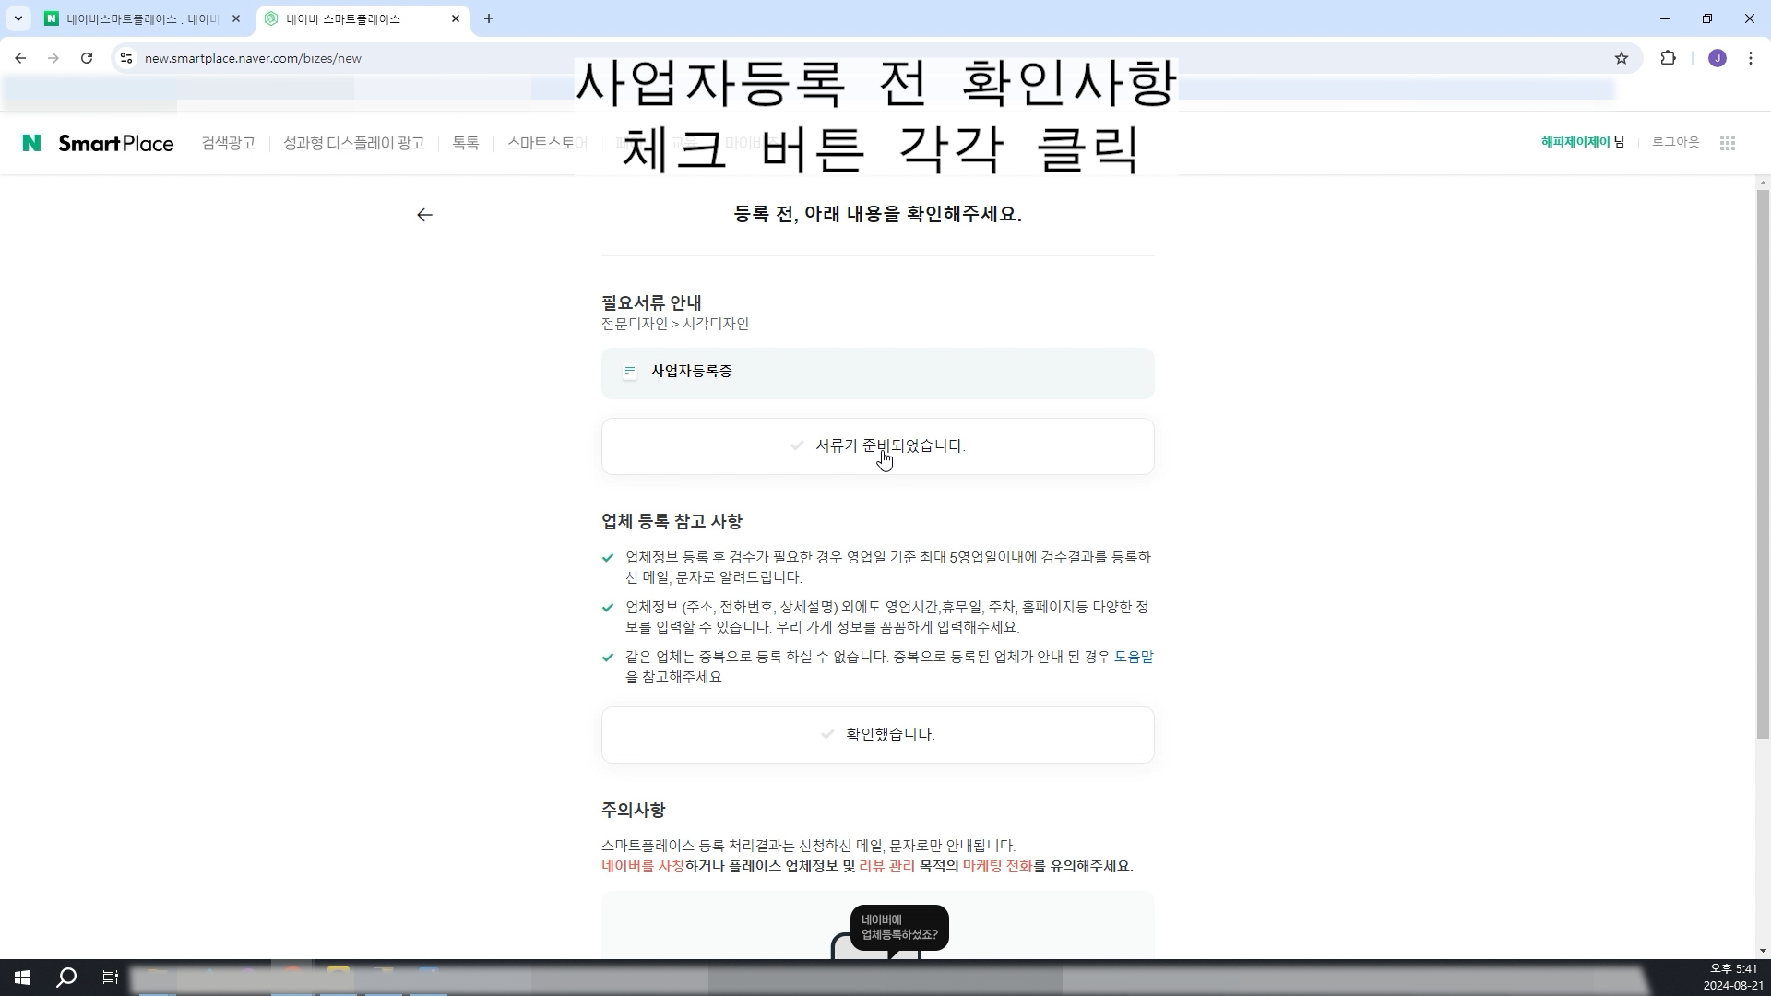Click the page vertical scrollbar thumb
Viewport: 1771px width, 996px height.
click(x=1762, y=461)
